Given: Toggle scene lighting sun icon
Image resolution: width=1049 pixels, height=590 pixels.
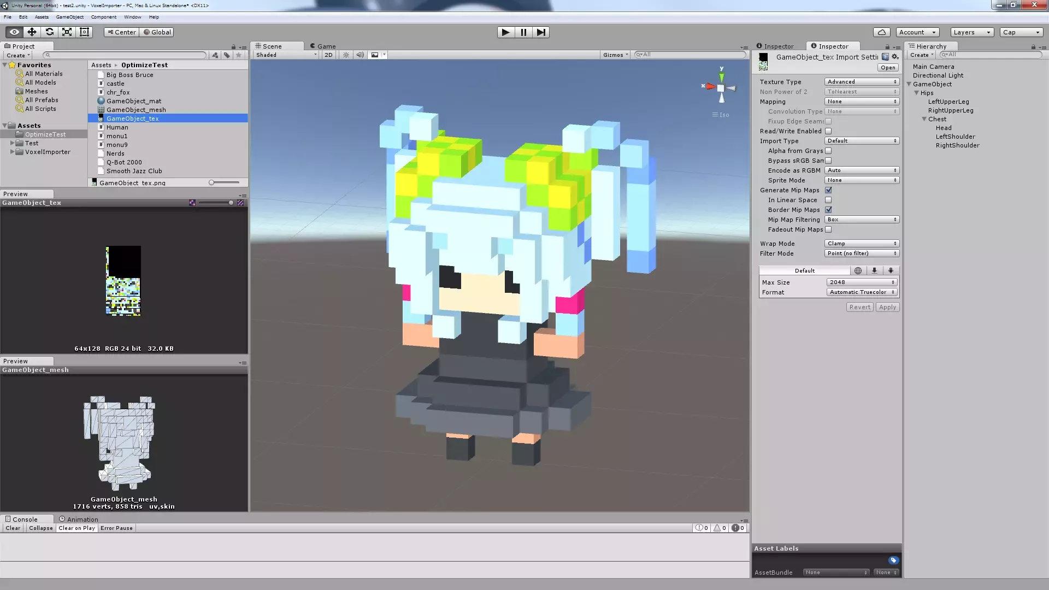Looking at the screenshot, I should point(346,55).
